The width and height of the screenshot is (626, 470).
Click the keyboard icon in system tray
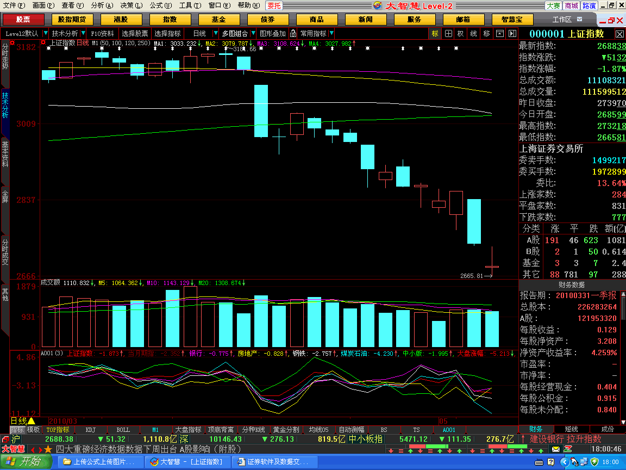(539, 462)
